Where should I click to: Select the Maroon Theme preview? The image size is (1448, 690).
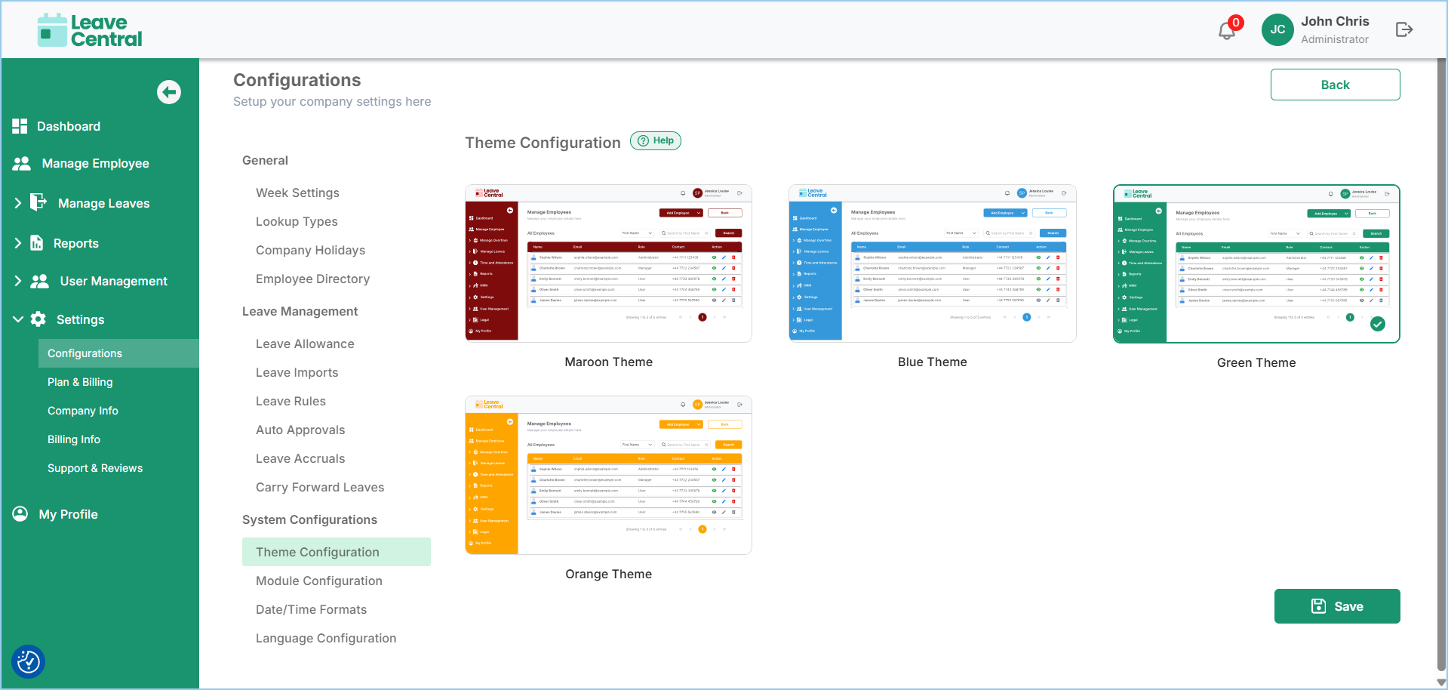click(608, 263)
